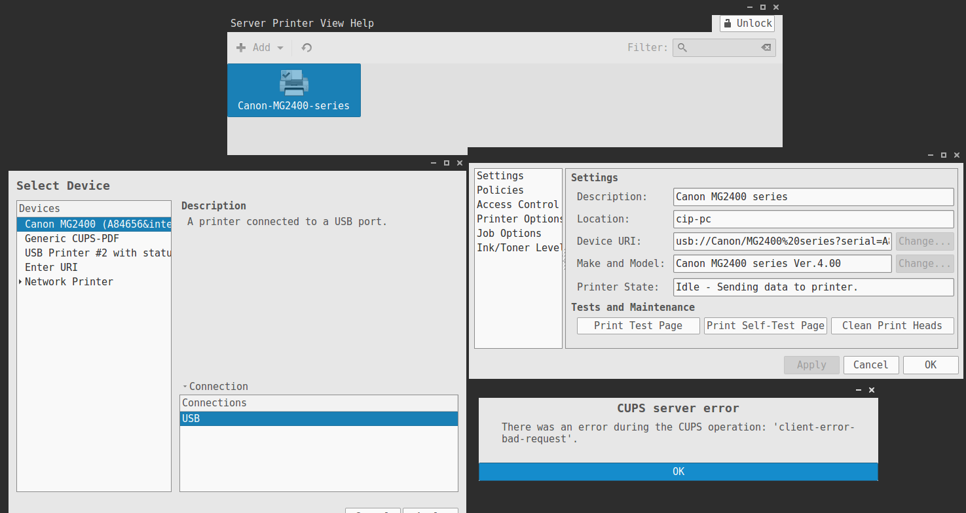Expand the Network Printer tree item
Viewport: 966px width, 513px height.
21,281
